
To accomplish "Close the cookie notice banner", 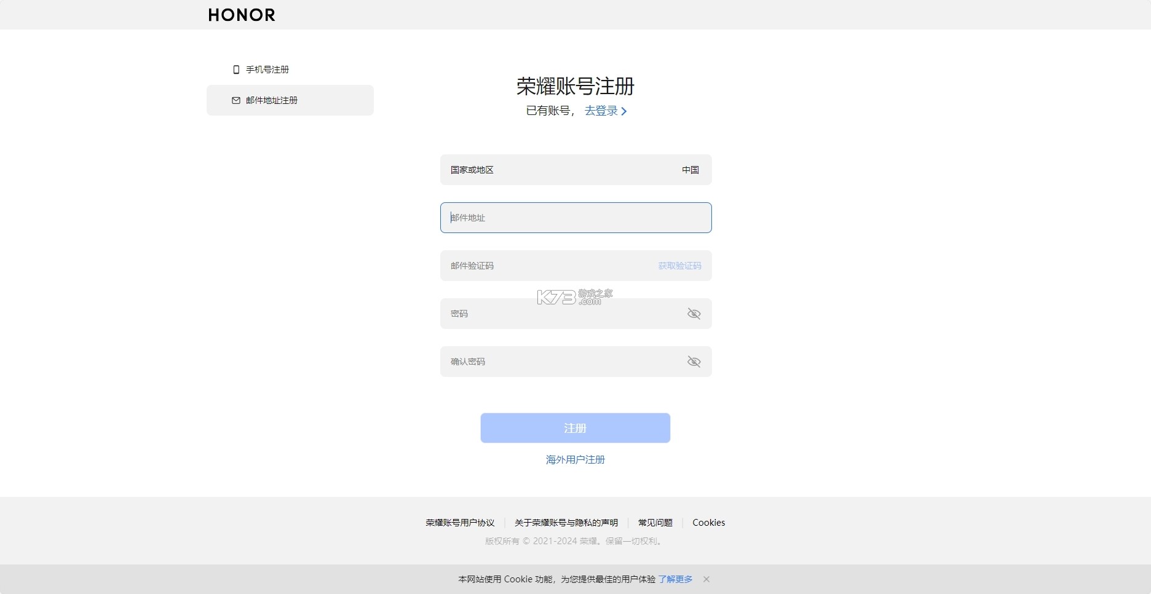I will coord(706,579).
